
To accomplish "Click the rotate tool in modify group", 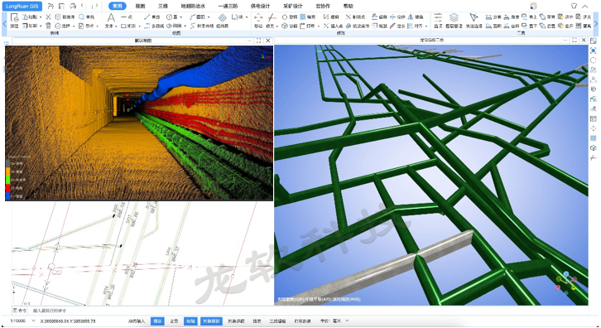I will click(290, 17).
